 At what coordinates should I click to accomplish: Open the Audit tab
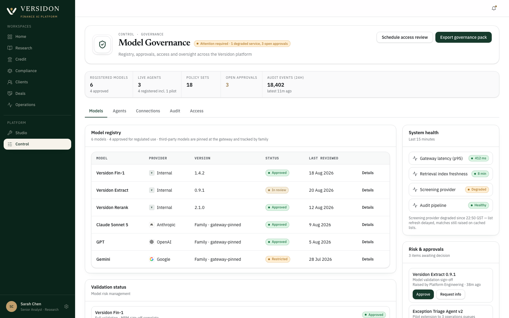coord(175,111)
